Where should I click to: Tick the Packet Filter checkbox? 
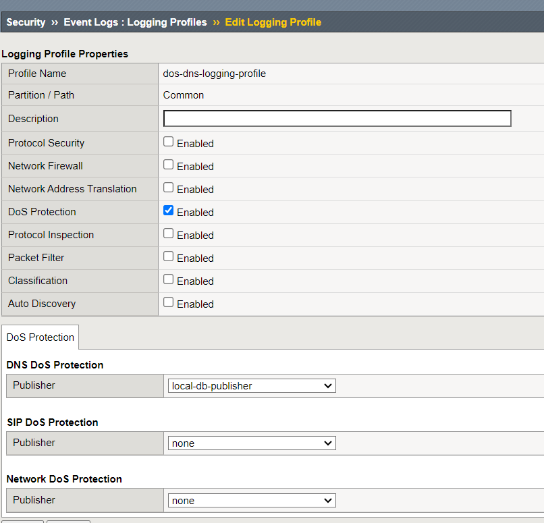click(x=169, y=257)
